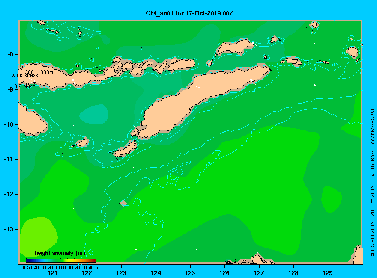Click latitude tick label -13
The height and width of the screenshot is (278, 377).
9,229
